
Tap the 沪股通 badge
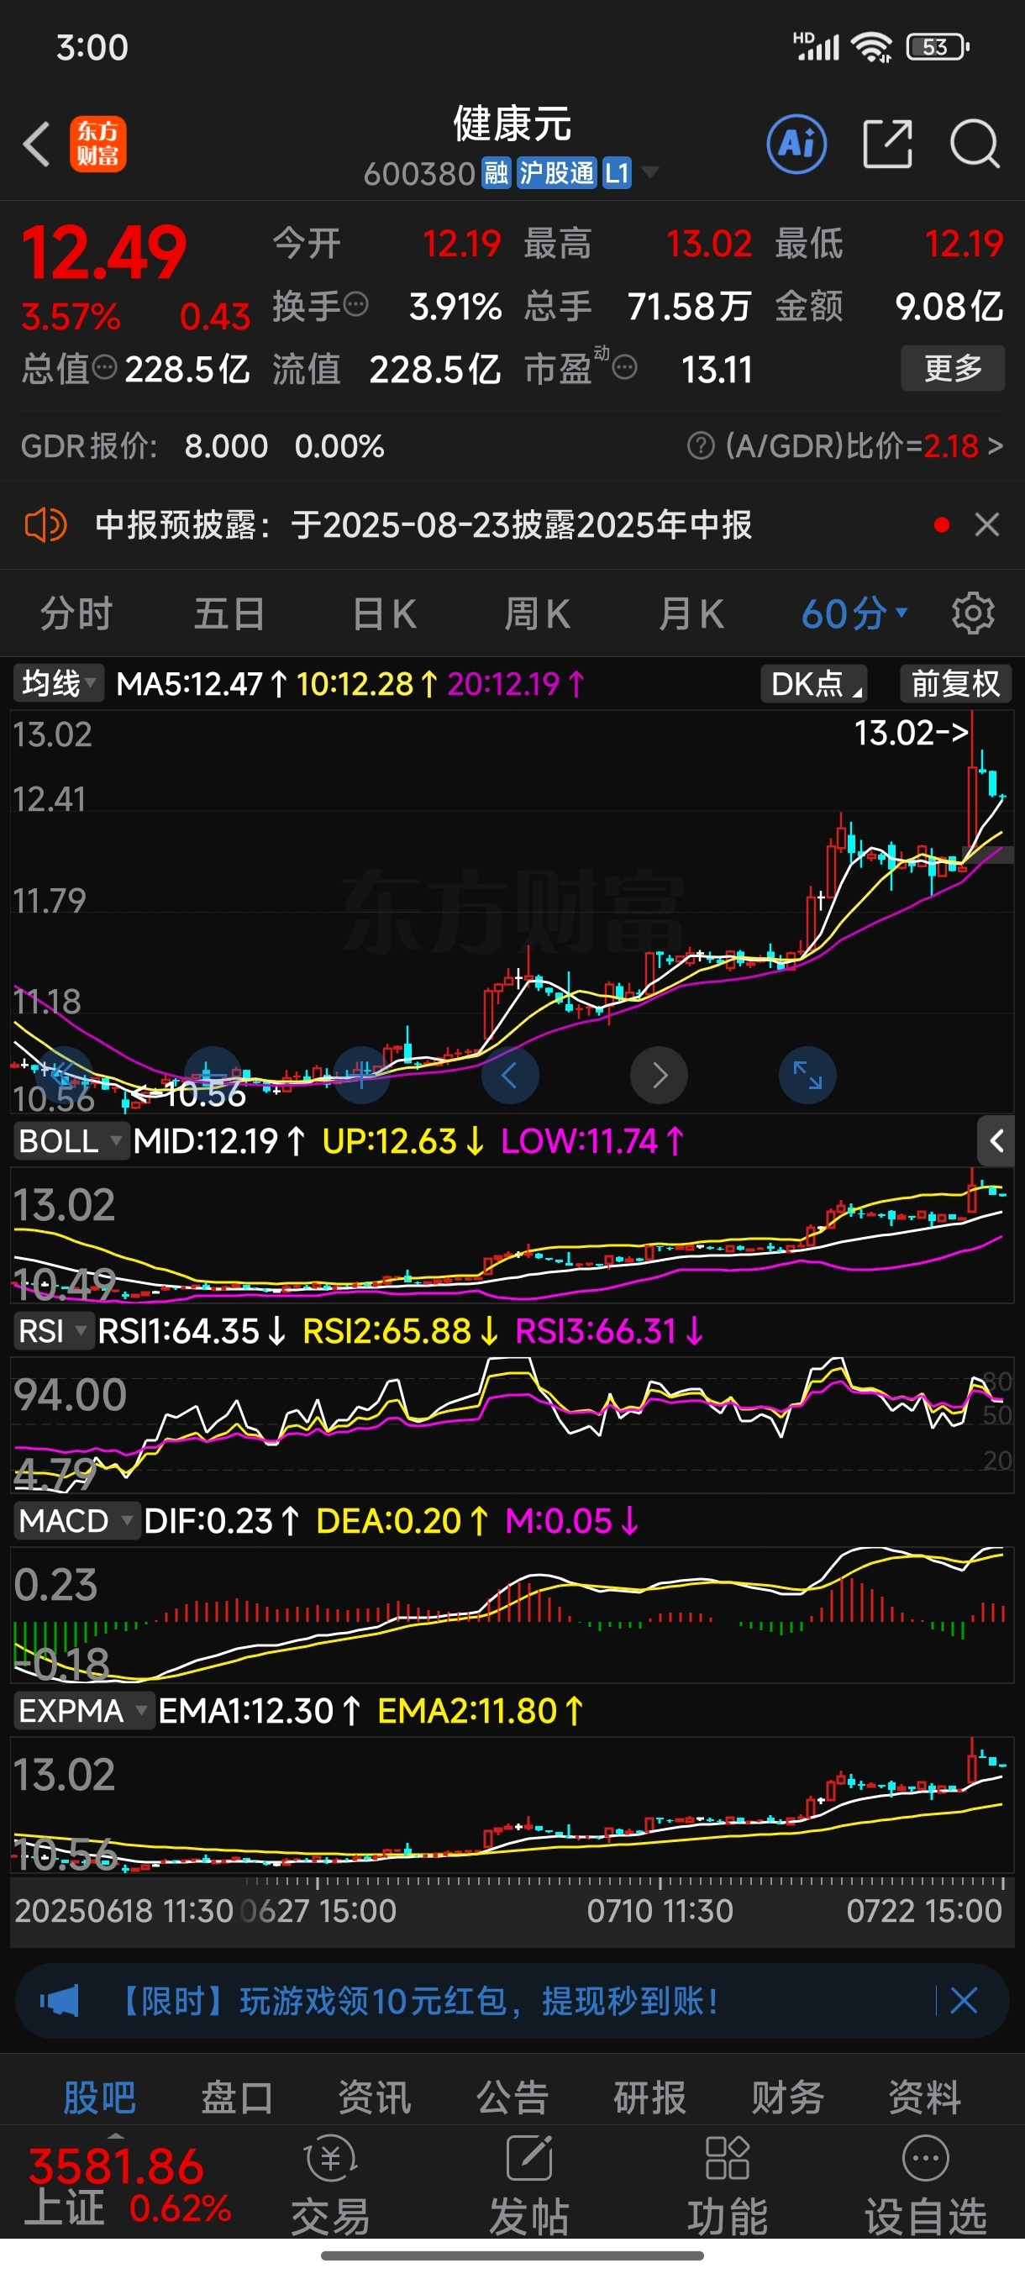point(556,173)
